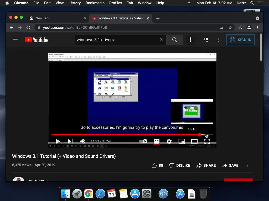This screenshot has width=269, height=201.
Task: Click the DISLIKE button
Action: [180, 165]
